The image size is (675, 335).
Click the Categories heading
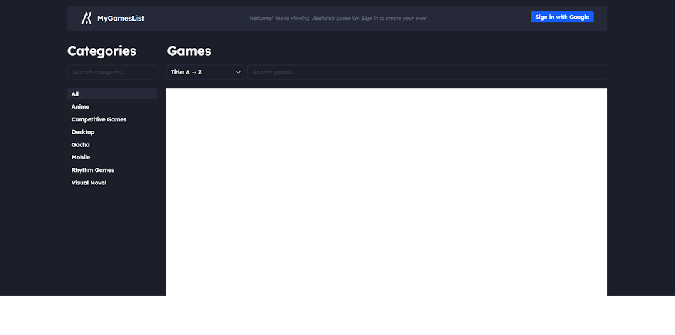[x=102, y=51]
